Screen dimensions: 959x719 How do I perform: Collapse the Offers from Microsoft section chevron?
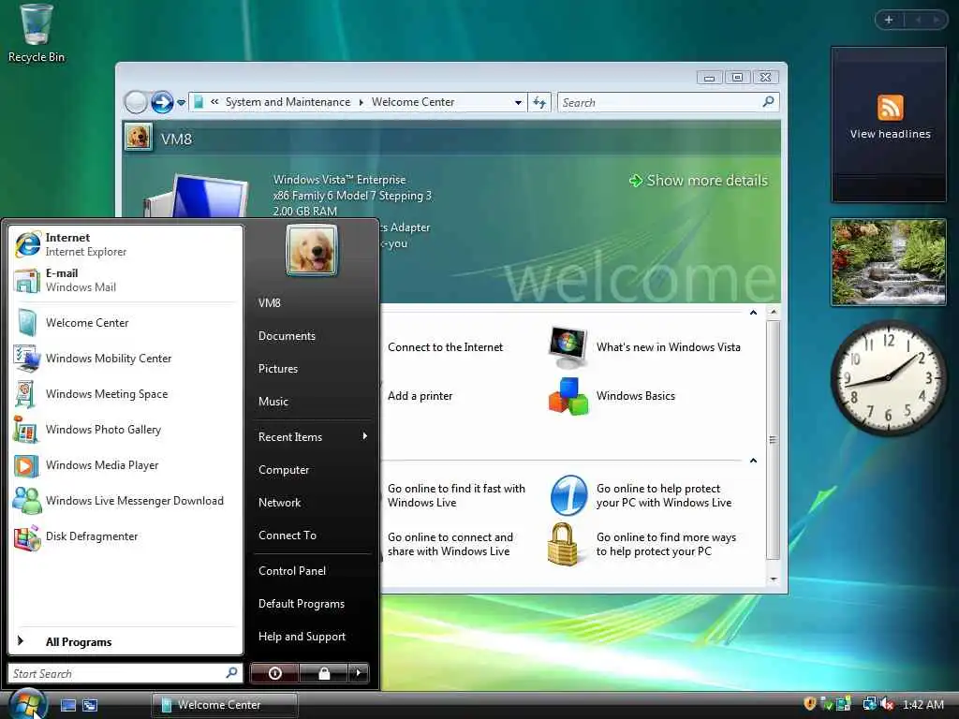coord(754,461)
